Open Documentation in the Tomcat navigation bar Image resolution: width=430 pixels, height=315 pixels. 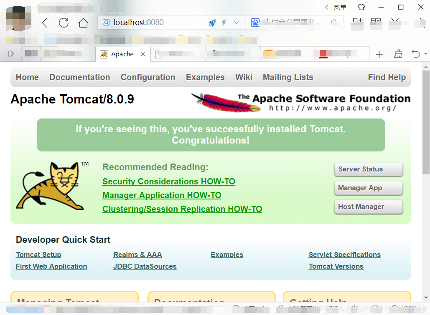pos(80,77)
